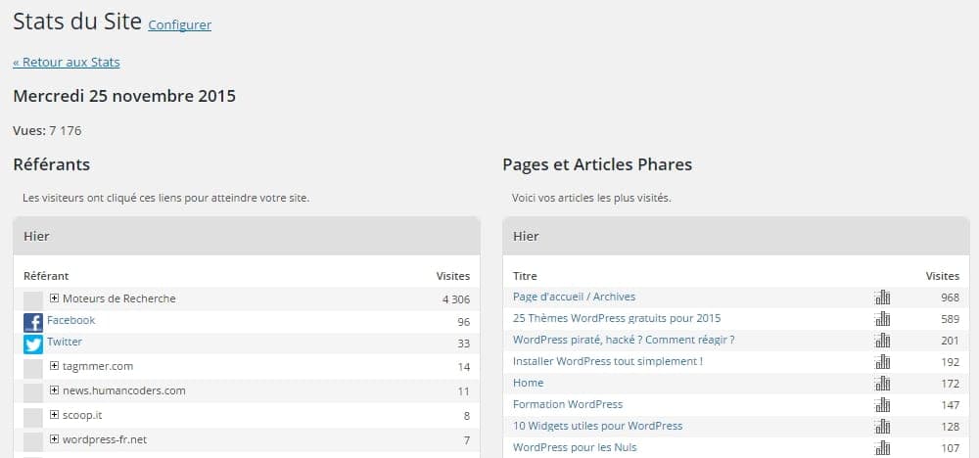This screenshot has height=458, width=979.
Task: Select the 589 visits value
Action: (x=950, y=319)
